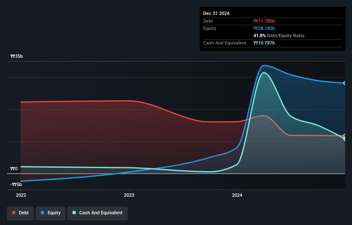352x225 pixels.
Task: Click the Dec 31 2024 tooltip date
Action: 216,13
